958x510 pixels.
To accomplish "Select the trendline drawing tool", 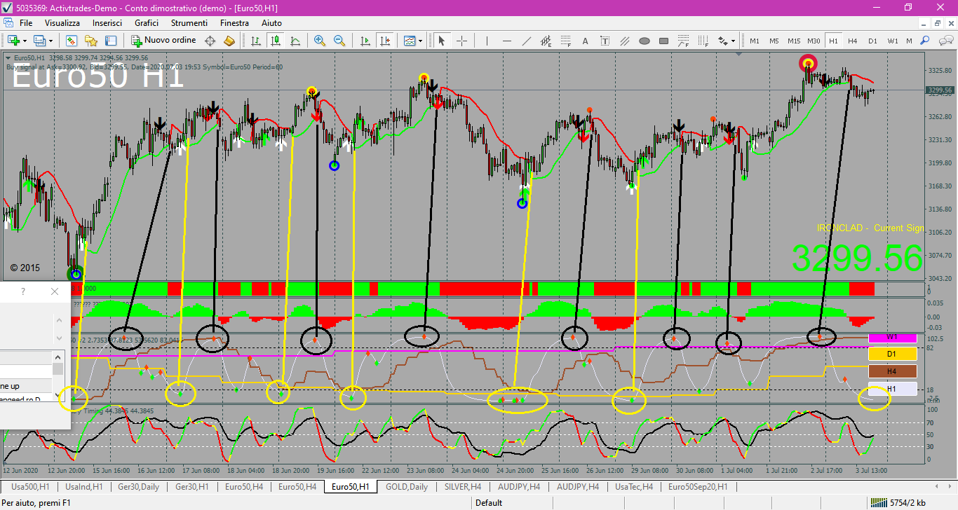I will click(x=527, y=41).
